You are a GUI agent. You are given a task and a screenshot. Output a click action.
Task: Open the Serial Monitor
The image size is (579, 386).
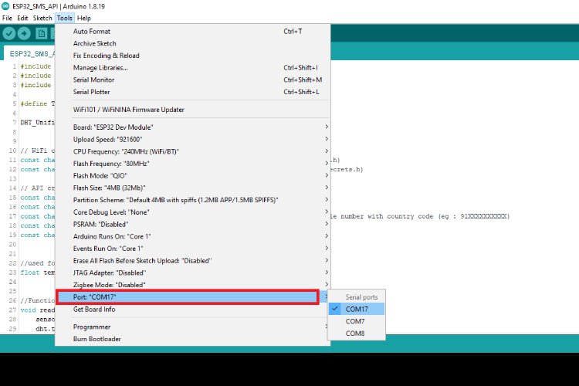193,80
